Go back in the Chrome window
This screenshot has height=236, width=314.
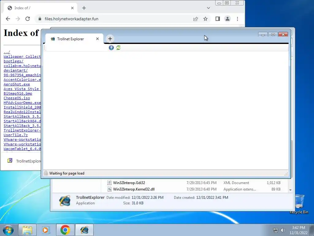8,19
